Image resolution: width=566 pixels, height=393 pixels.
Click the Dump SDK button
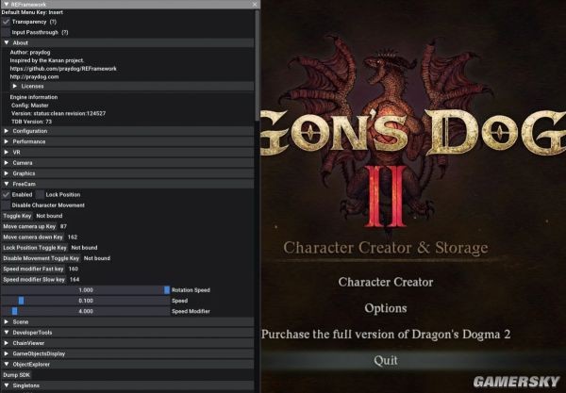coord(17,375)
